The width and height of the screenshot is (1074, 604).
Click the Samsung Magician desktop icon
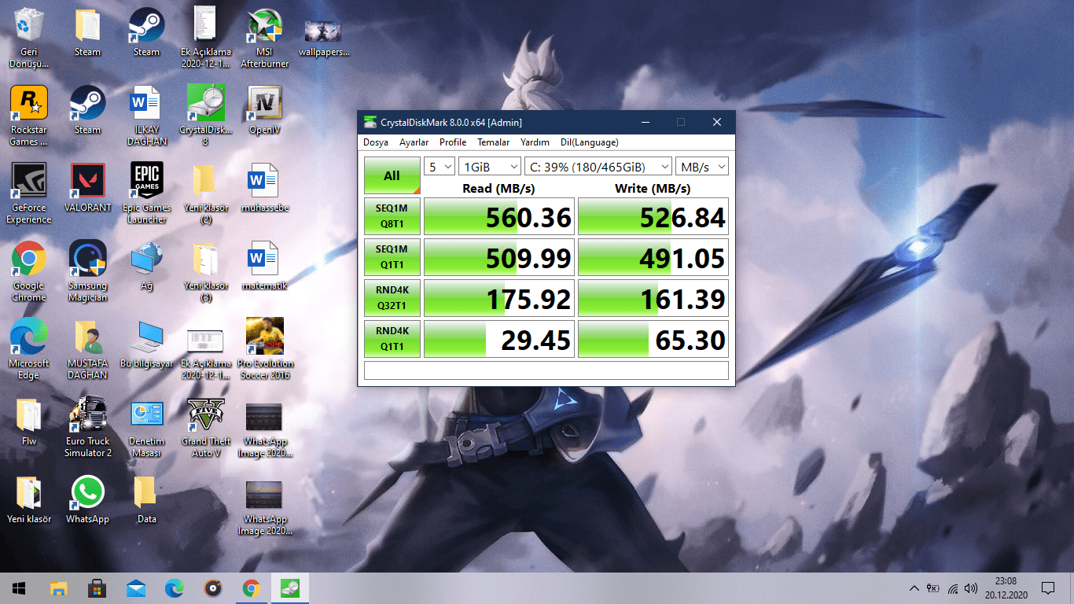[x=88, y=271]
